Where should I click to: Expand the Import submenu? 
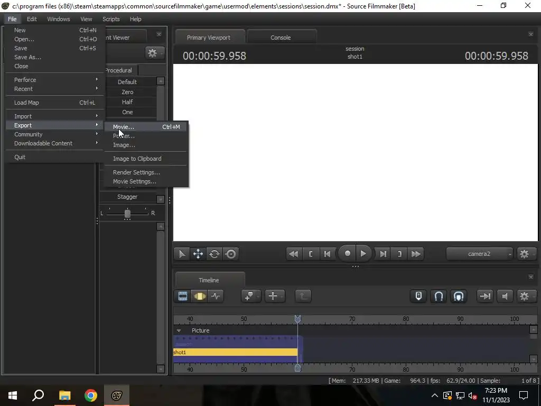pyautogui.click(x=55, y=116)
